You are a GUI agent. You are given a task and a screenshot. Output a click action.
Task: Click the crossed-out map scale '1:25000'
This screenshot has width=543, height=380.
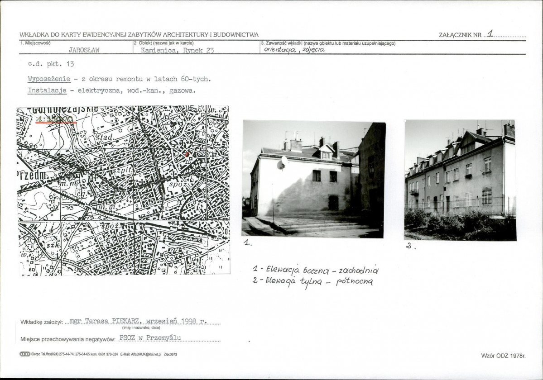pos(55,119)
